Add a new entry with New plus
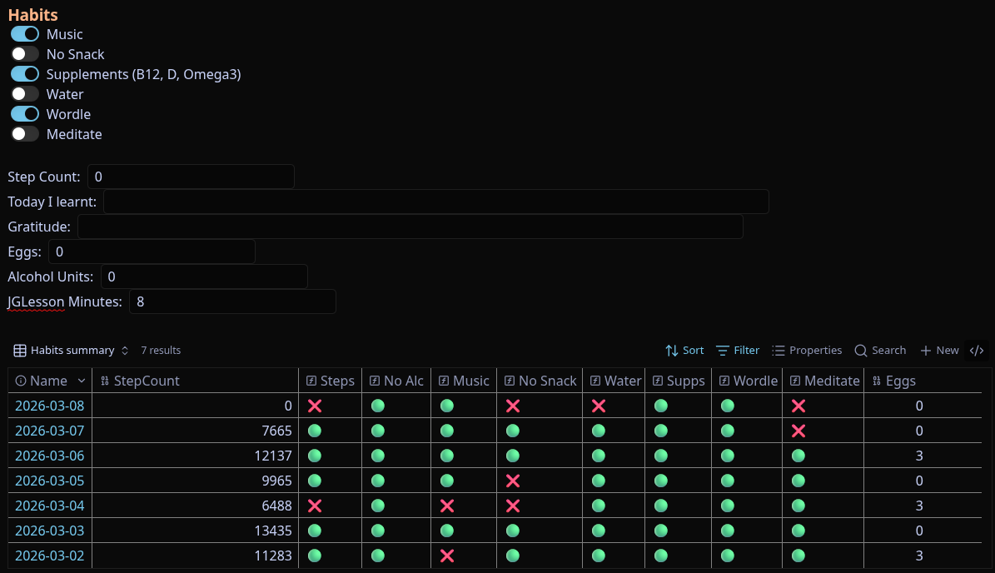The height and width of the screenshot is (573, 995). (926, 351)
